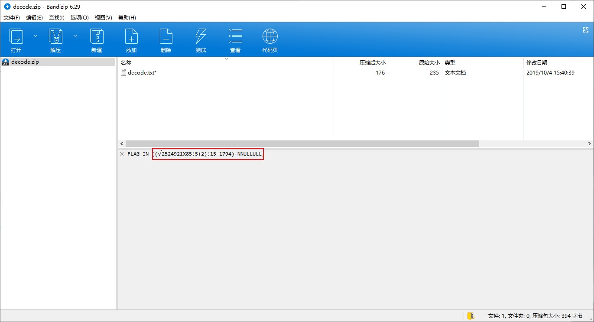This screenshot has width=594, height=322.
Task: Click the Open (打开) archive icon
Action: tap(16, 36)
